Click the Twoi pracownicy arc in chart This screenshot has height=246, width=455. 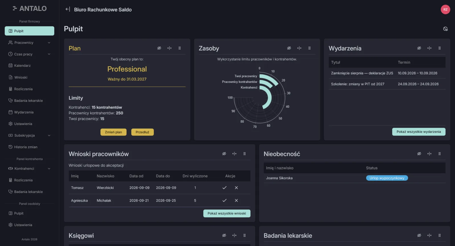(x=270, y=78)
